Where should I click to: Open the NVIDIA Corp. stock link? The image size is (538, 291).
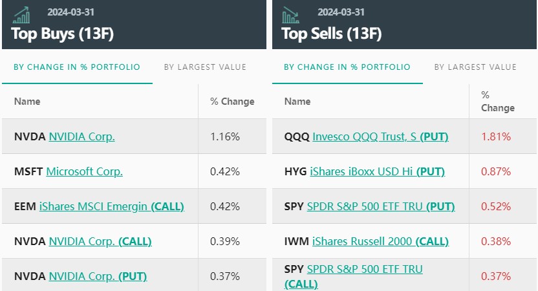(81, 136)
